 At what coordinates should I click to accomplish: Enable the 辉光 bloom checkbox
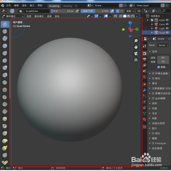pos(153,78)
